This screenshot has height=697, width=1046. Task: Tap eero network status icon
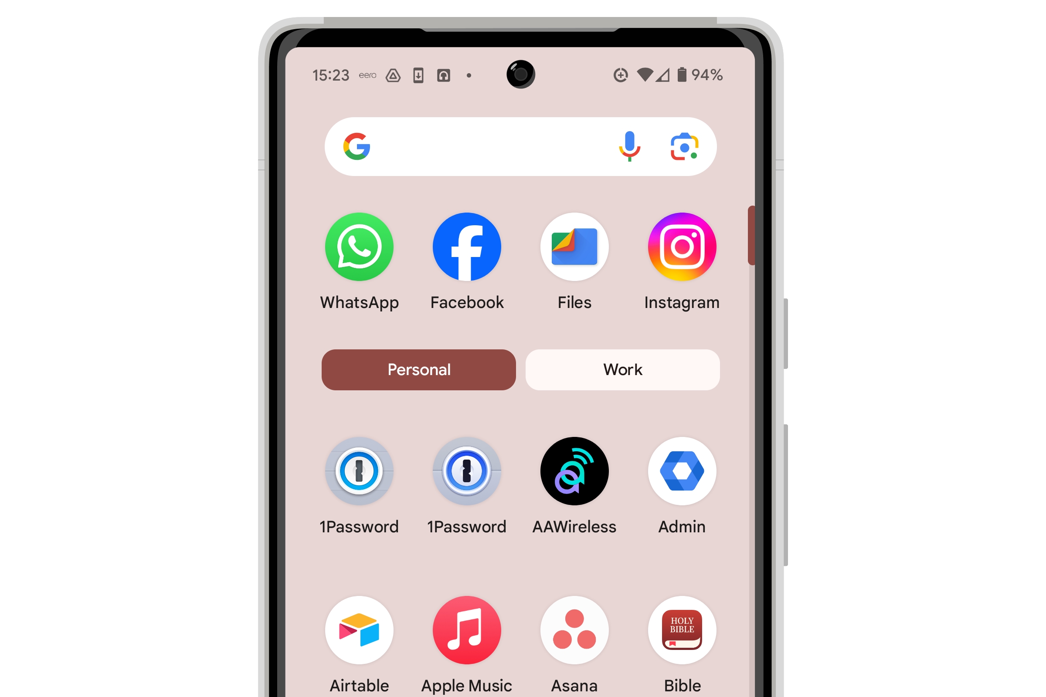point(369,74)
